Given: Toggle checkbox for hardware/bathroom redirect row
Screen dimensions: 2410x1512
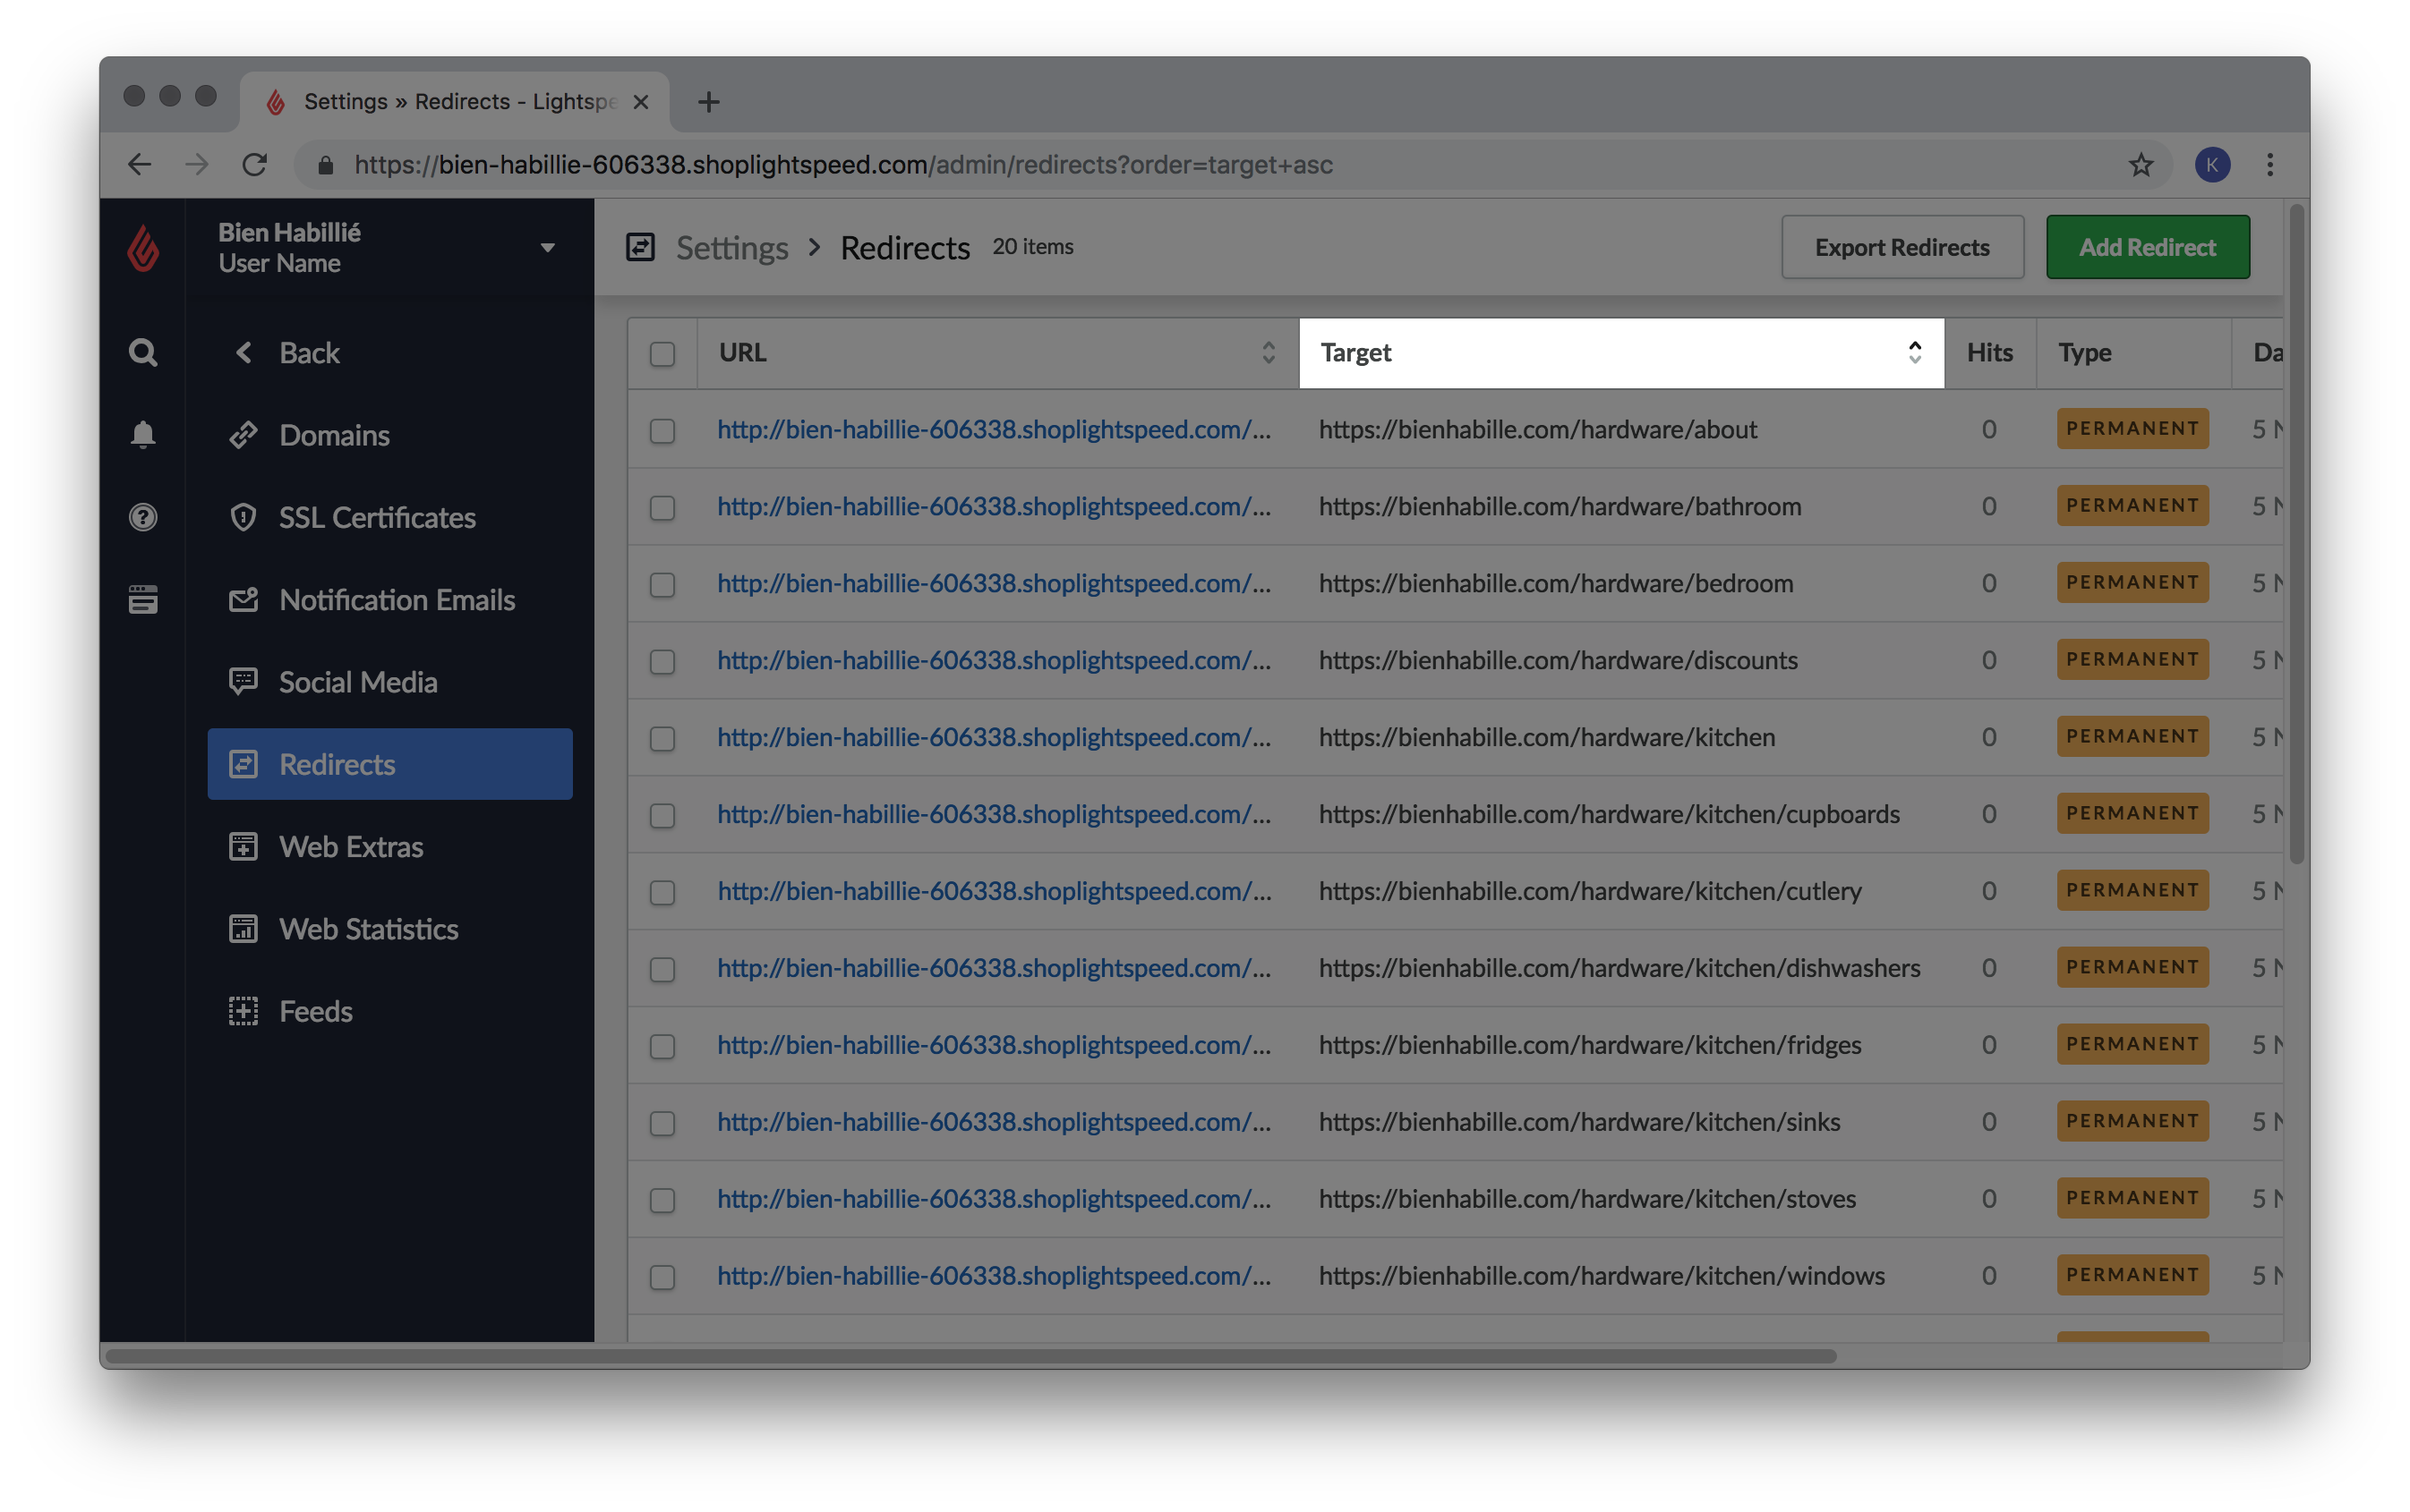Looking at the screenshot, I should click(664, 505).
